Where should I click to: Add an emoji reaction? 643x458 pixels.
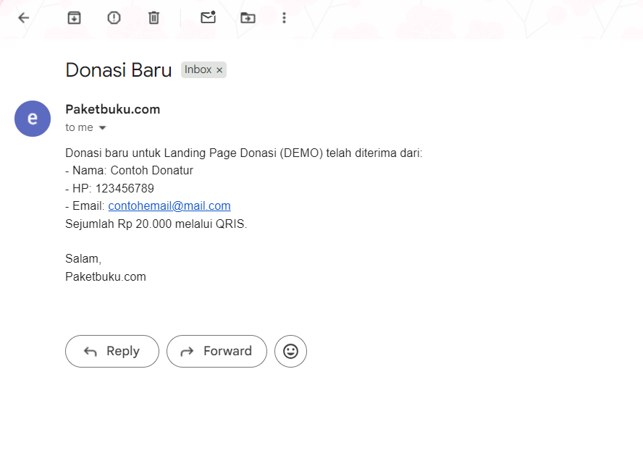[x=290, y=351]
